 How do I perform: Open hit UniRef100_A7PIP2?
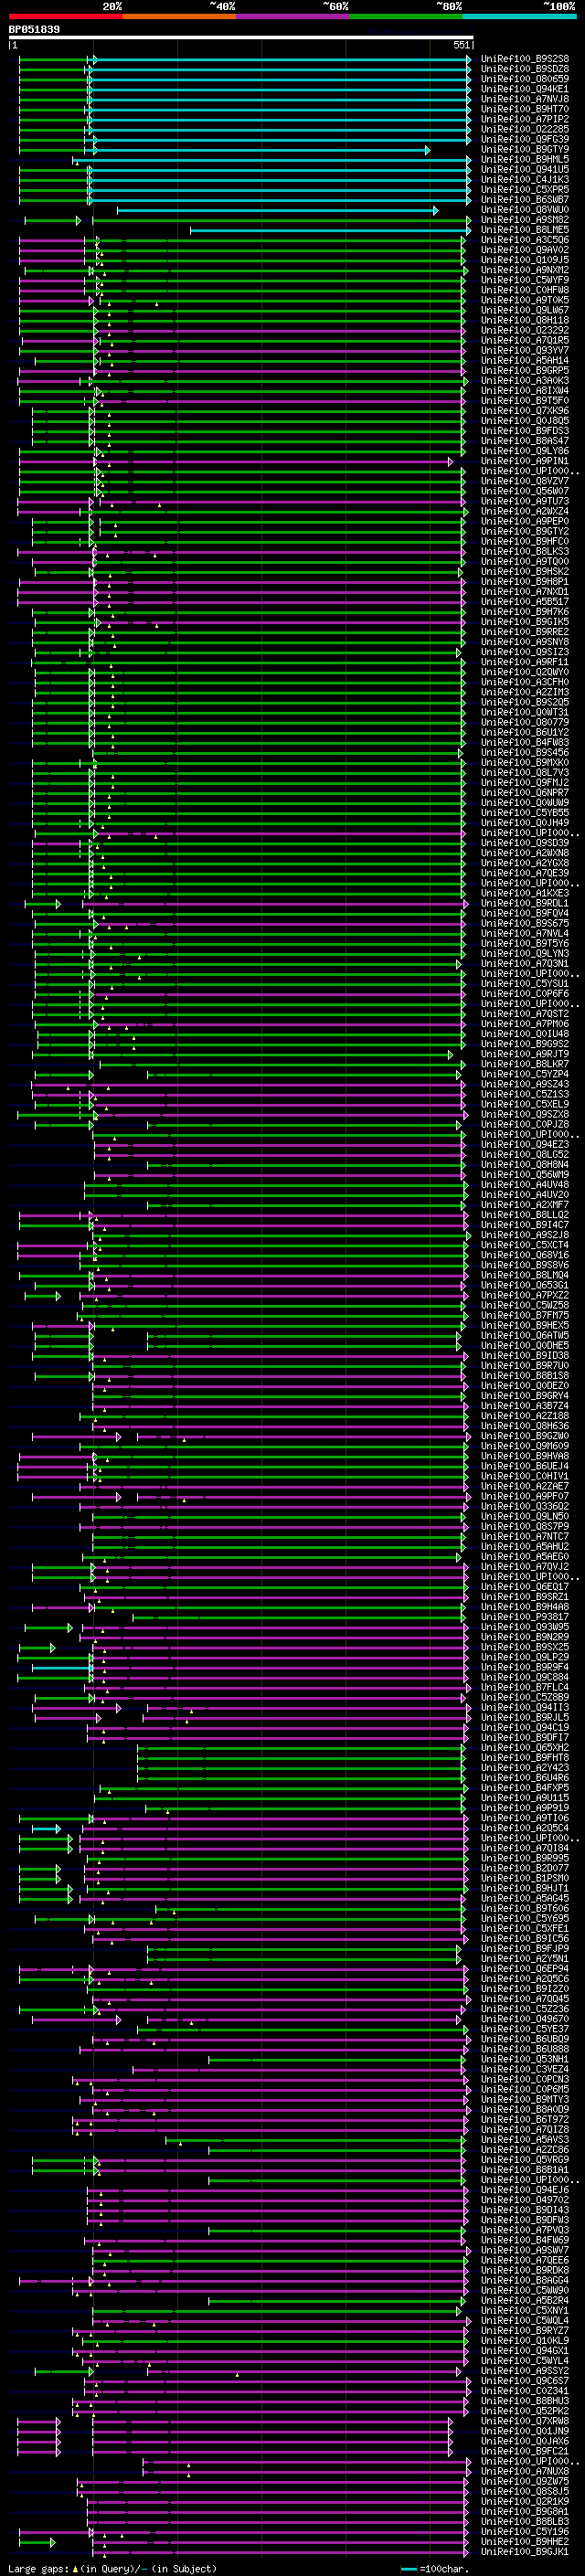[x=525, y=119]
